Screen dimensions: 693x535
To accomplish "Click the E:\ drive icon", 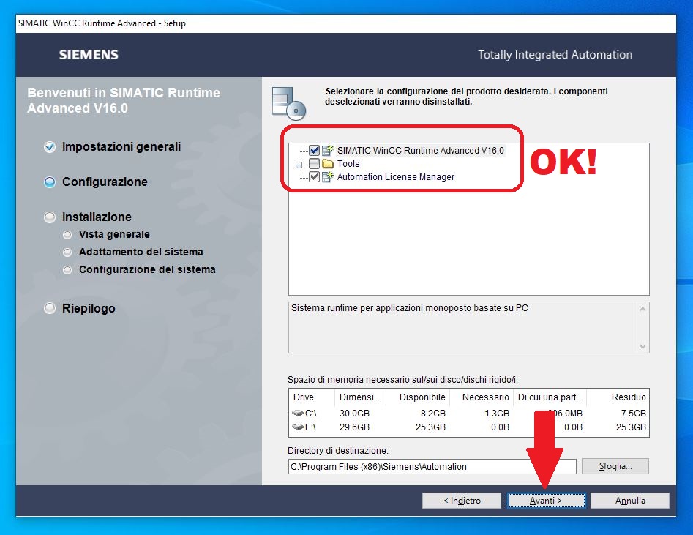I will click(297, 427).
